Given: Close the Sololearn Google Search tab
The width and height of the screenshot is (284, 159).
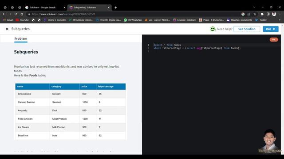Looking at the screenshot, I should (x=64, y=8).
